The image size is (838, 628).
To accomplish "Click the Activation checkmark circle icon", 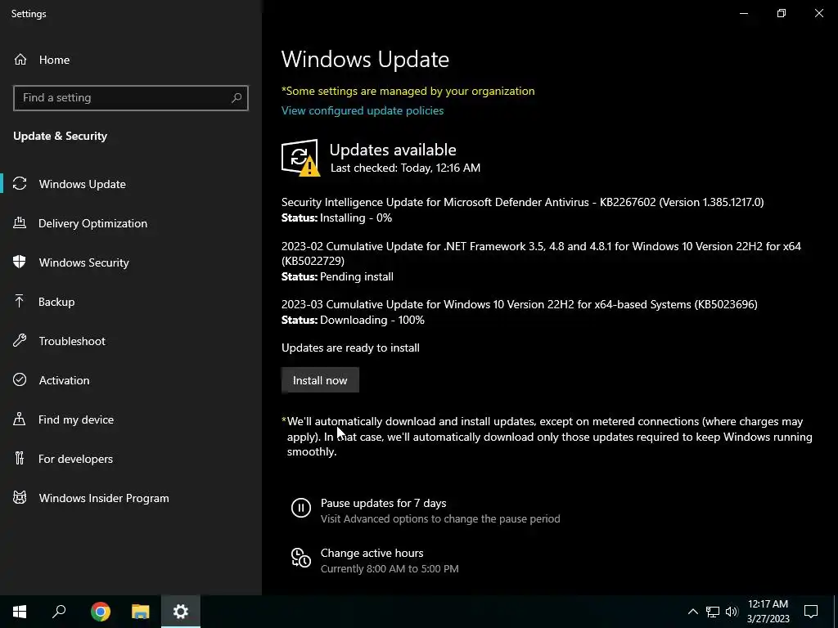I will point(20,379).
